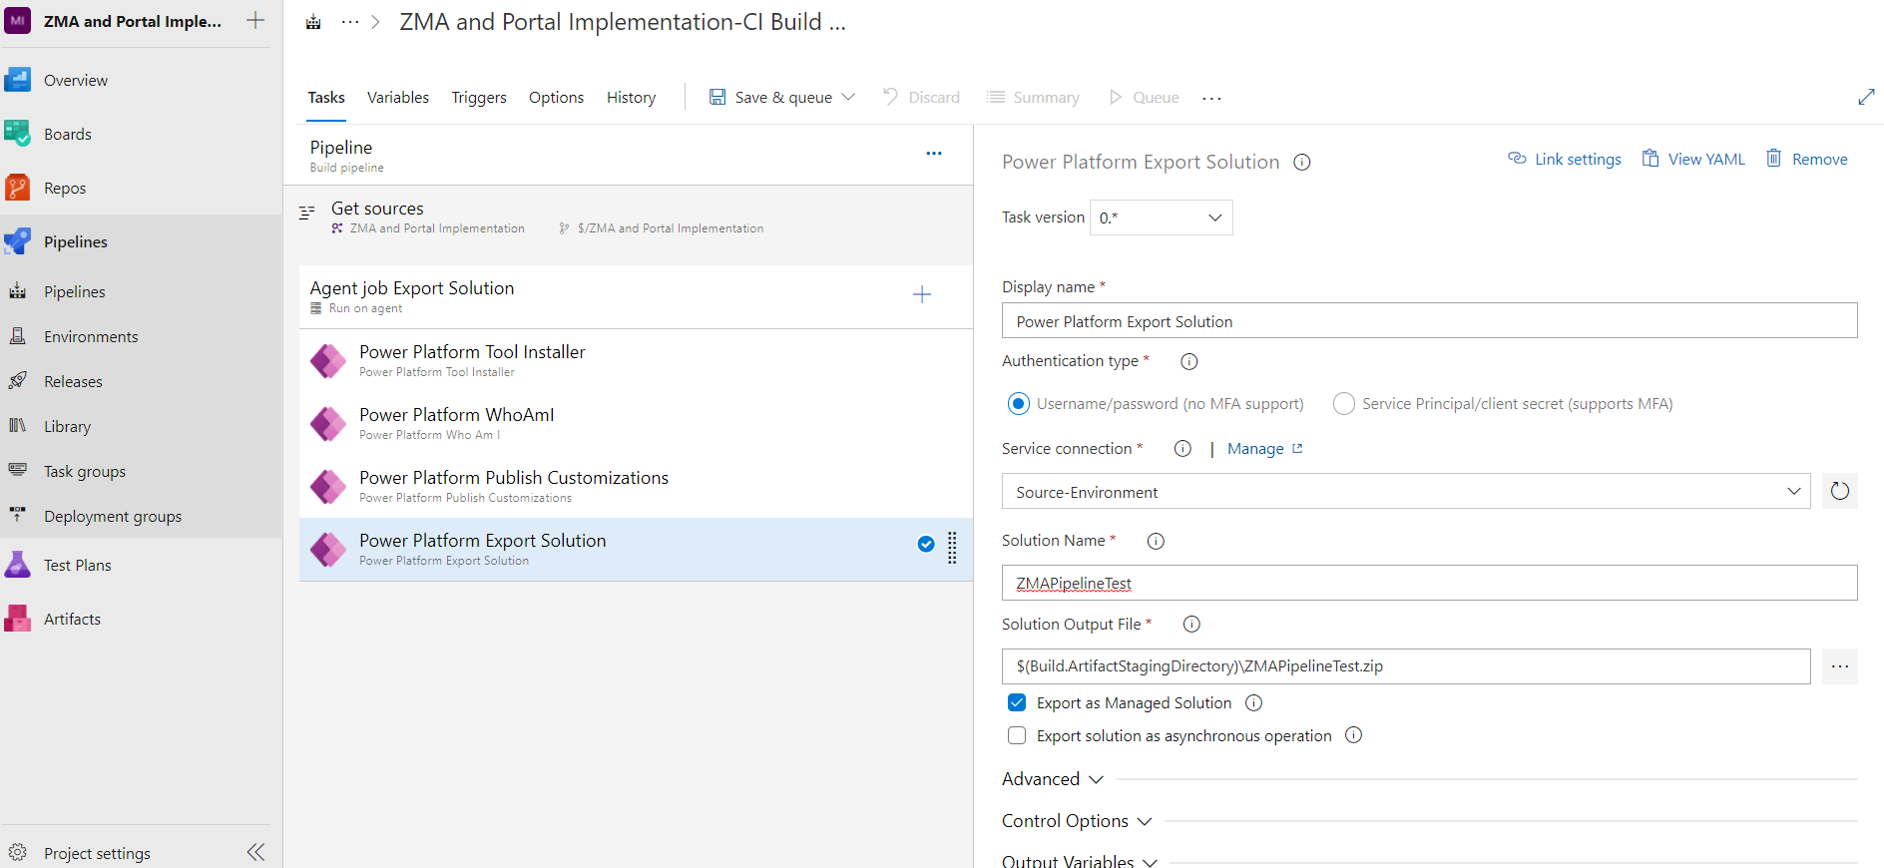This screenshot has width=1884, height=868.
Task: Open the Repos section icon
Action: click(18, 188)
